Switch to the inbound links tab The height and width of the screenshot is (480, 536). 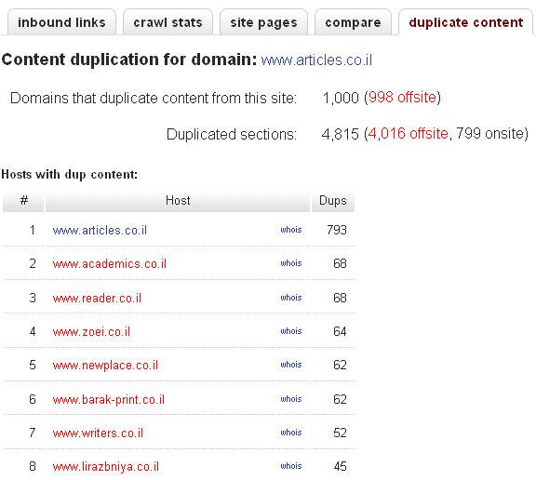pyautogui.click(x=61, y=22)
